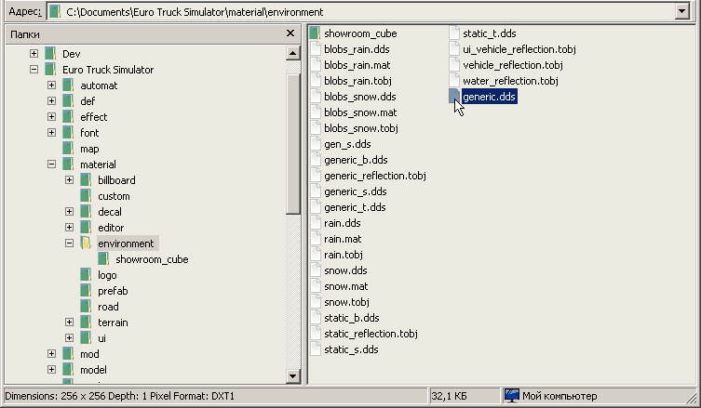The image size is (701, 408).
Task: Select the file rain.mat
Action: (x=343, y=239)
